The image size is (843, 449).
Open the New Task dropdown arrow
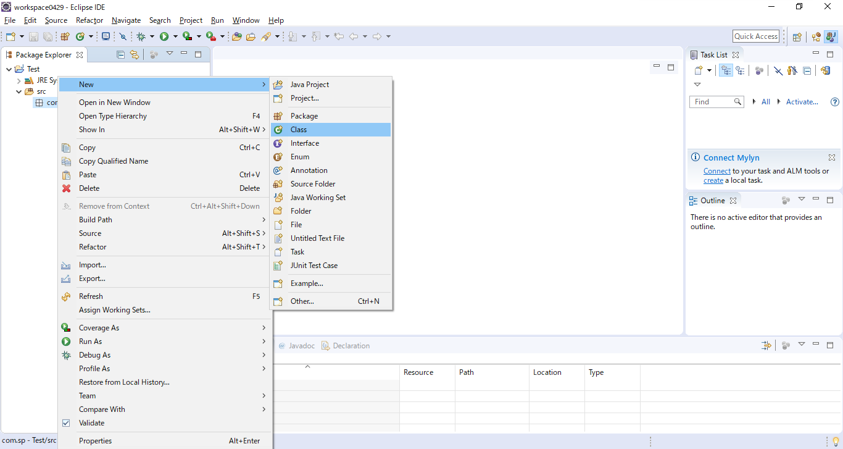(x=709, y=70)
